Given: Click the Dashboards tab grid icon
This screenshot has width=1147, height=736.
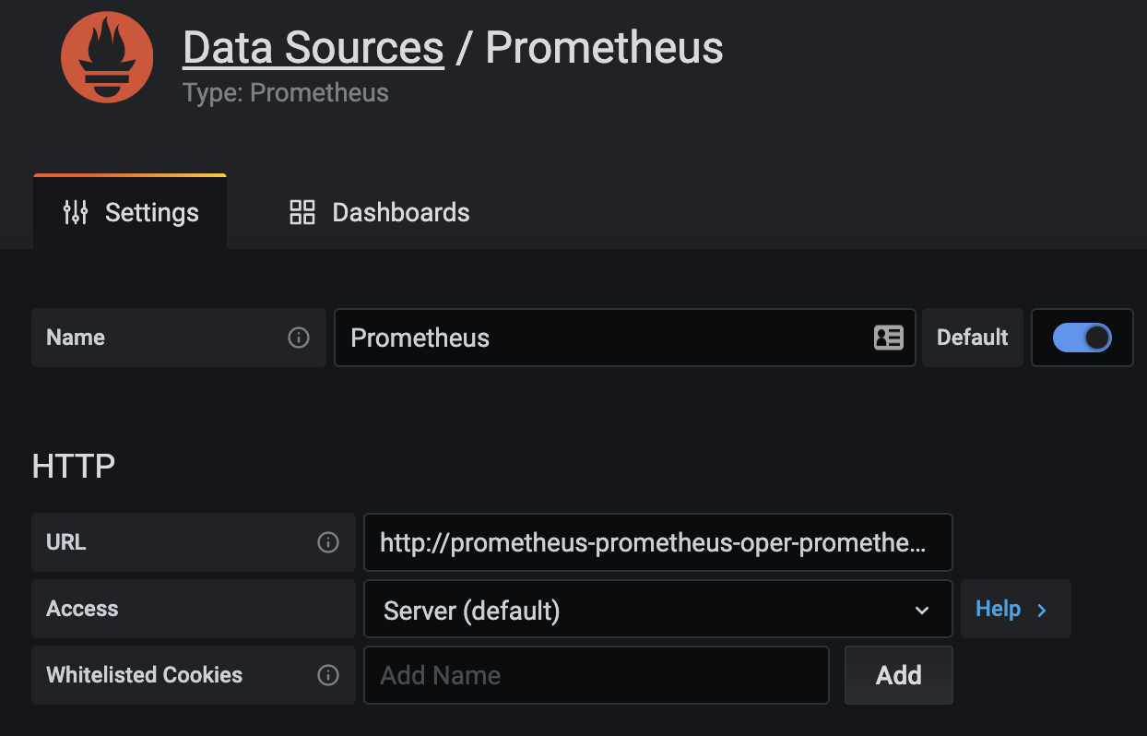Looking at the screenshot, I should pos(302,212).
